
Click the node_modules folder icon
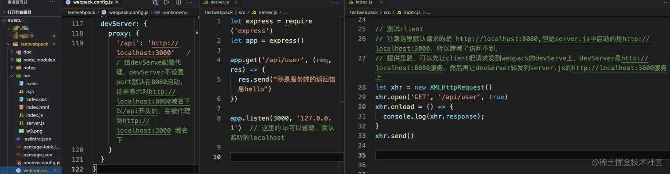pos(19,60)
